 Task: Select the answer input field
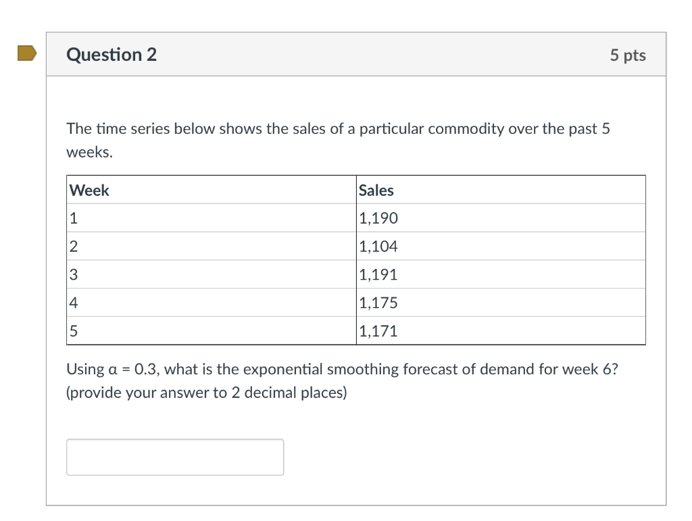pos(174,457)
